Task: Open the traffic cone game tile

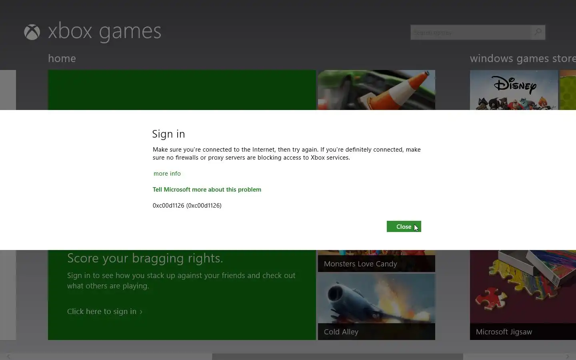Action: 376,90
